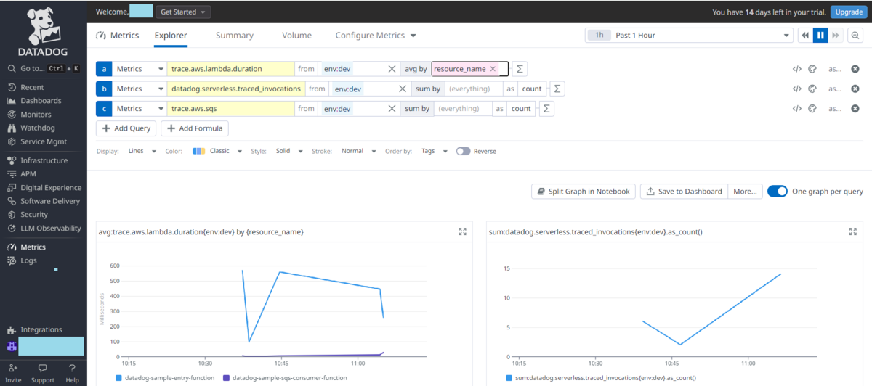Open functions sigma menu for query c

546,108
